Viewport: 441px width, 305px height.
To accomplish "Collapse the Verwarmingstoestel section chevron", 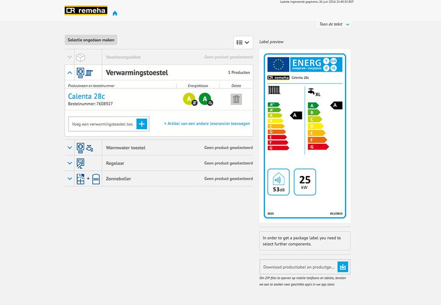I will coord(69,73).
